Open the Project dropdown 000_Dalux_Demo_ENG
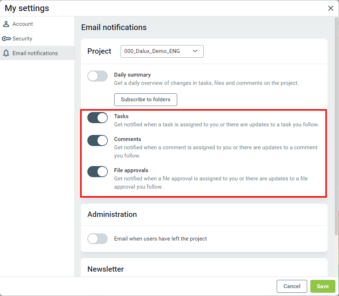The image size is (339, 296). click(x=162, y=51)
